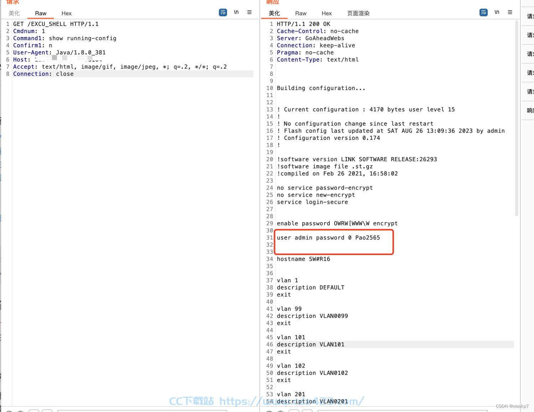This screenshot has height=412, width=534.
Task: Click Configuration version 0.174 line
Action: coord(329,138)
